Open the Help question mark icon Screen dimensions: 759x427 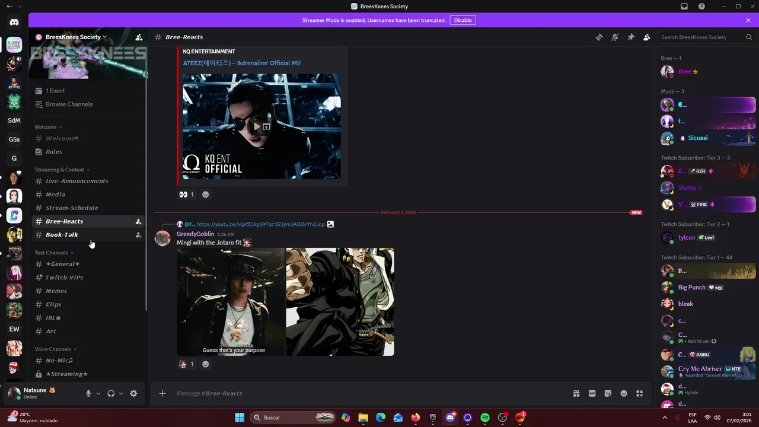point(702,7)
